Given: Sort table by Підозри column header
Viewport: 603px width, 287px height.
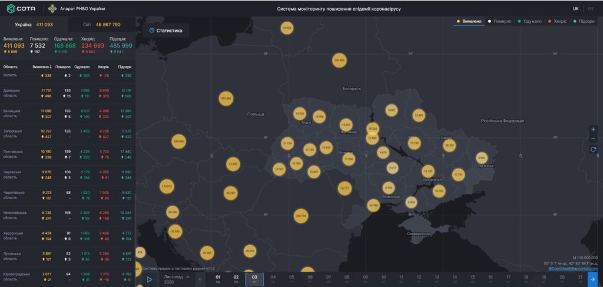Looking at the screenshot, I should pyautogui.click(x=125, y=67).
